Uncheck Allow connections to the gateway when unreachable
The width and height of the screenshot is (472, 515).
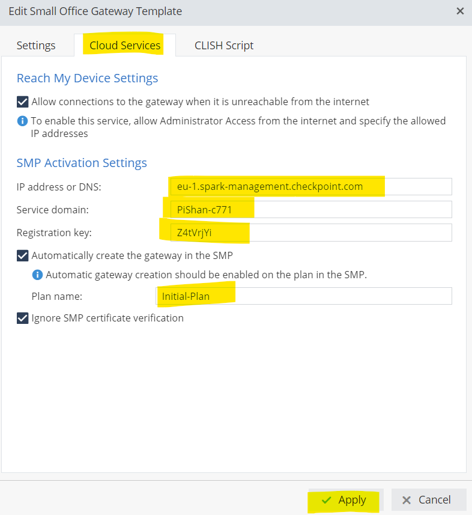pyautogui.click(x=23, y=102)
